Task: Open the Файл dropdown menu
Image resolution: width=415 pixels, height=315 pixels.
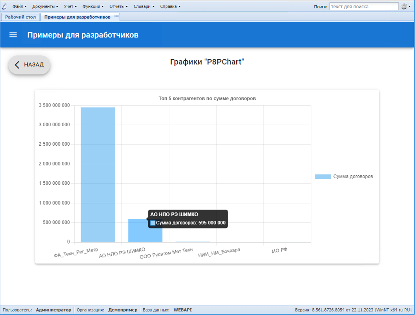Action: click(19, 6)
